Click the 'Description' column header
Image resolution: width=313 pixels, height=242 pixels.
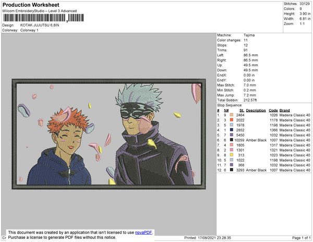[x=256, y=111]
